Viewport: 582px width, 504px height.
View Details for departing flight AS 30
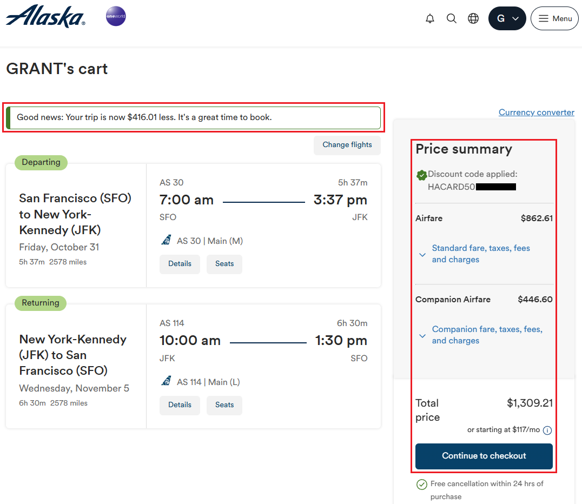tap(180, 264)
